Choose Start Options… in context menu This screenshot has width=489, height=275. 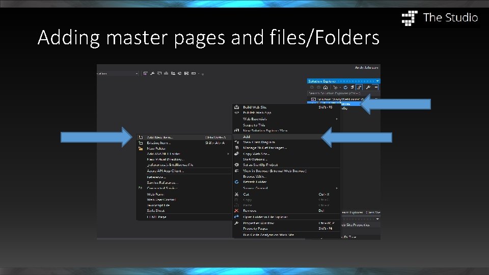tap(255, 159)
